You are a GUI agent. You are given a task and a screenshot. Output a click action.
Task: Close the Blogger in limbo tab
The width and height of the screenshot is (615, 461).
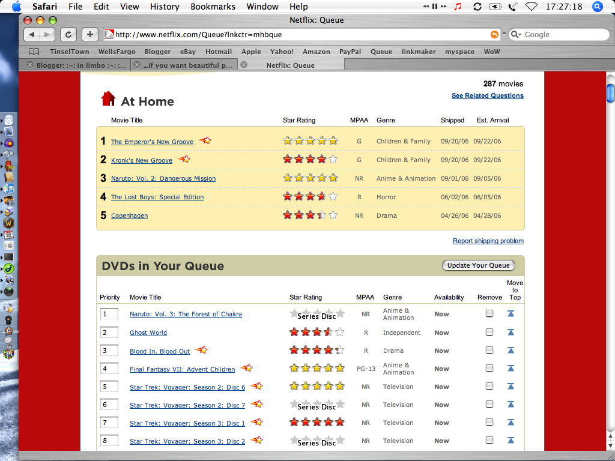point(29,65)
